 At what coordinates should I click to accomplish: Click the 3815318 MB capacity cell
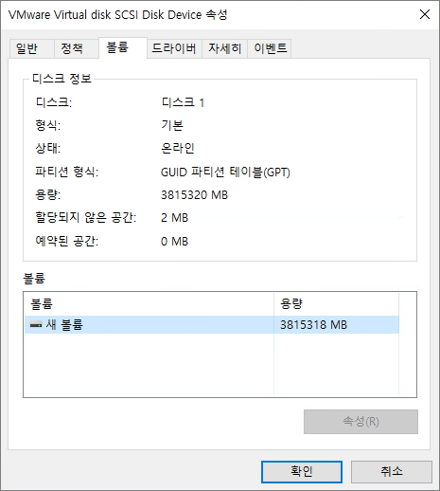pos(313,325)
